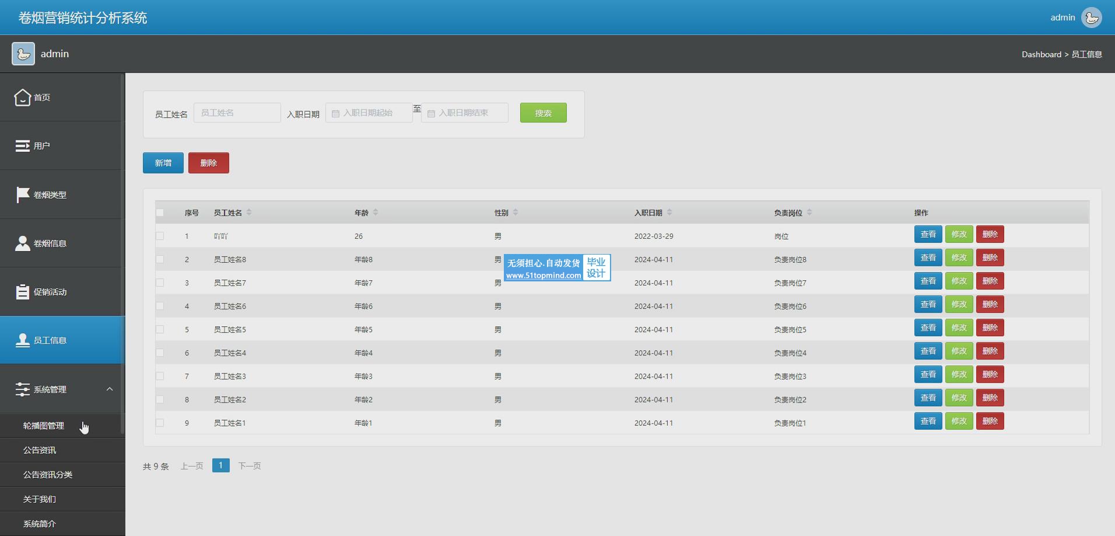The width and height of the screenshot is (1115, 536).
Task: Check the checkbox for 员工姓名3 row
Action: pyautogui.click(x=160, y=376)
